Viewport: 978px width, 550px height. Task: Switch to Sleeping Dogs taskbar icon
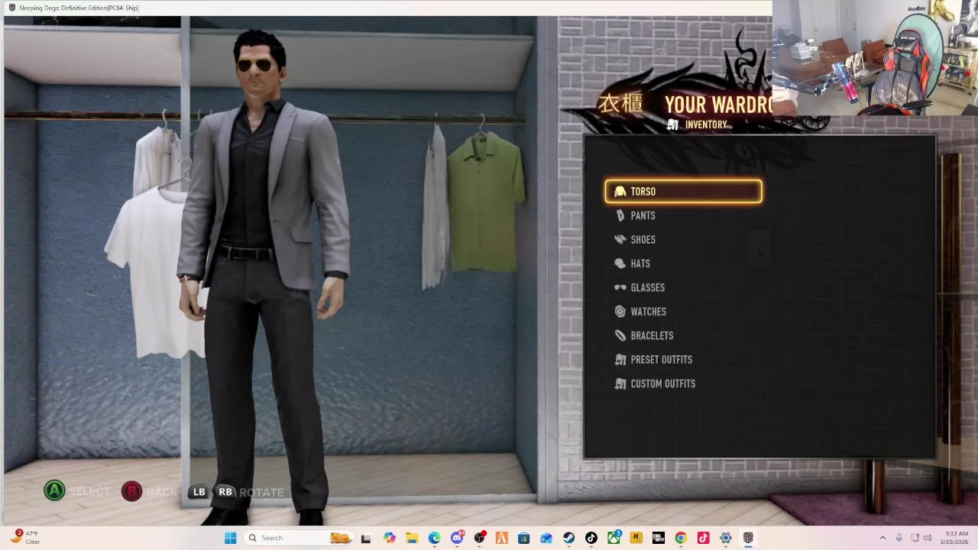[x=748, y=538]
